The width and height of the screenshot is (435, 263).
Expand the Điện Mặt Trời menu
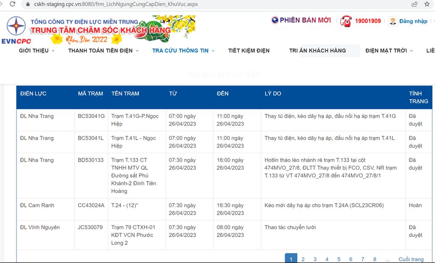pyautogui.click(x=389, y=50)
